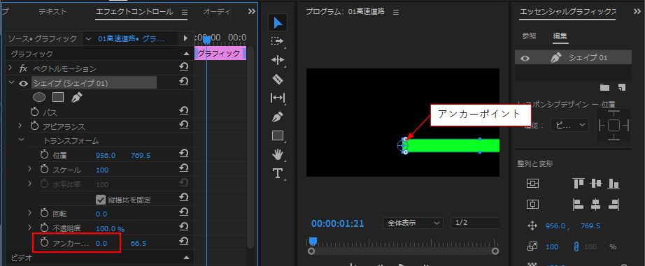The image size is (645, 266).
Task: Align shape to left edge
Action: pos(579,204)
